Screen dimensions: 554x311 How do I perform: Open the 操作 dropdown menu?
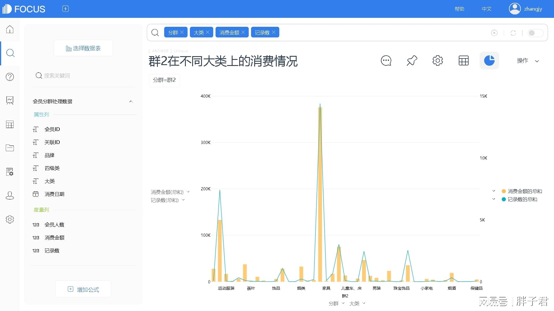[x=528, y=61]
